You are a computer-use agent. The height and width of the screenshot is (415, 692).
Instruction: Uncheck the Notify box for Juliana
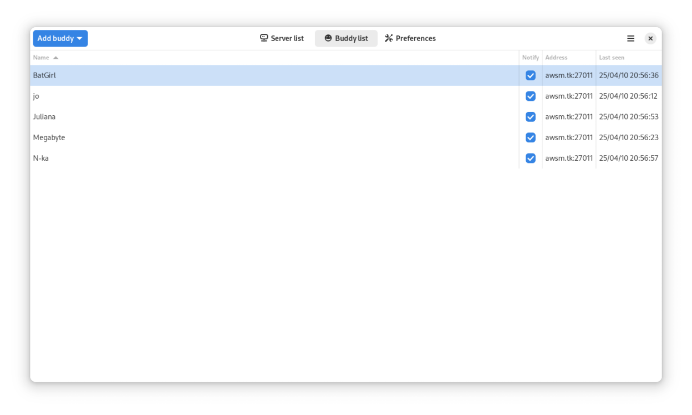coord(531,117)
